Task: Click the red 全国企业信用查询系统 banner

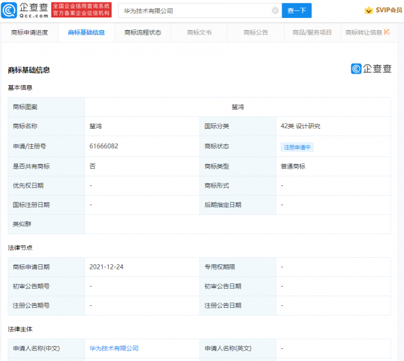Action: point(81,10)
